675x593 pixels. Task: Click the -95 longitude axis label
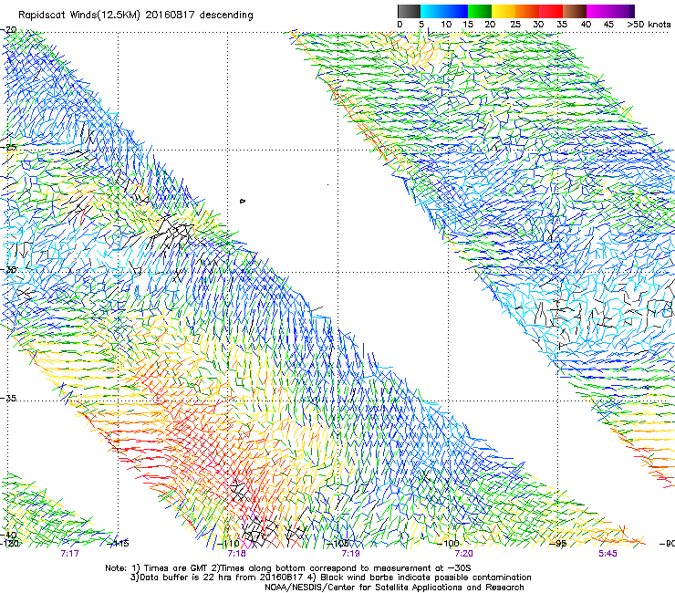coord(559,543)
